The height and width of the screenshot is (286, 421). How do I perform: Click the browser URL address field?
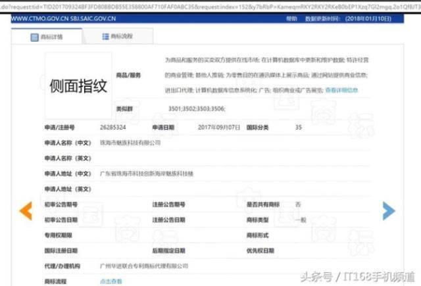pos(210,7)
